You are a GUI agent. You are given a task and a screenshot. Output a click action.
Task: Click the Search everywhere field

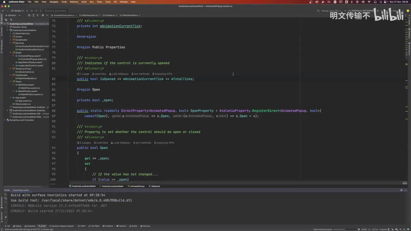tap(57, 11)
